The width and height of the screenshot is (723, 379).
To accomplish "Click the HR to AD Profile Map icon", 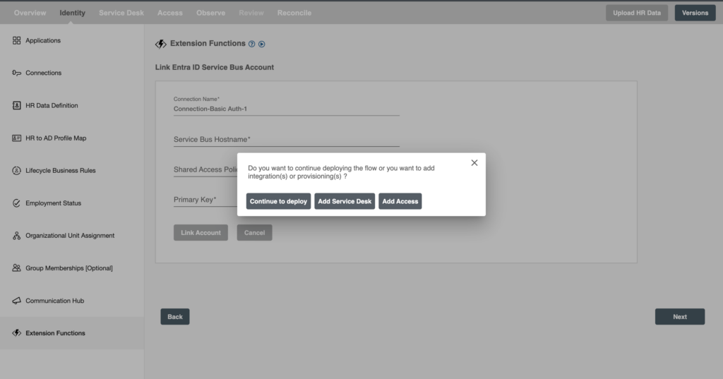I will click(x=17, y=138).
